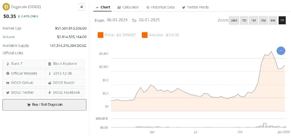
Task: Toggle the Price series legend
Action: pyautogui.click(x=117, y=35)
